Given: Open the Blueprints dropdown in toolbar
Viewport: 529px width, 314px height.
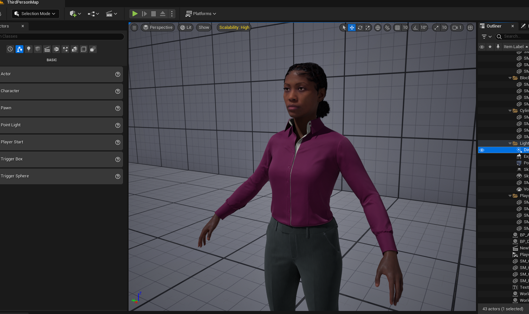Looking at the screenshot, I should (93, 14).
